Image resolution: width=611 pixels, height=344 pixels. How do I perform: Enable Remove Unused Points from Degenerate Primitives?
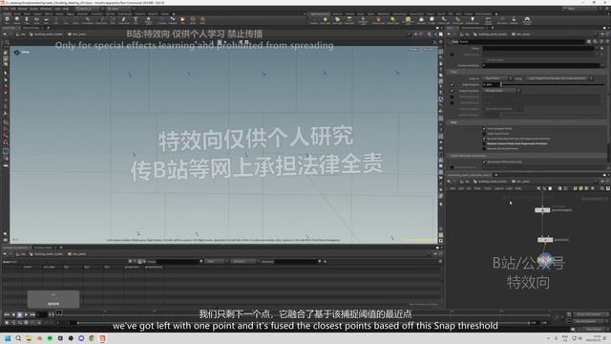(x=484, y=143)
